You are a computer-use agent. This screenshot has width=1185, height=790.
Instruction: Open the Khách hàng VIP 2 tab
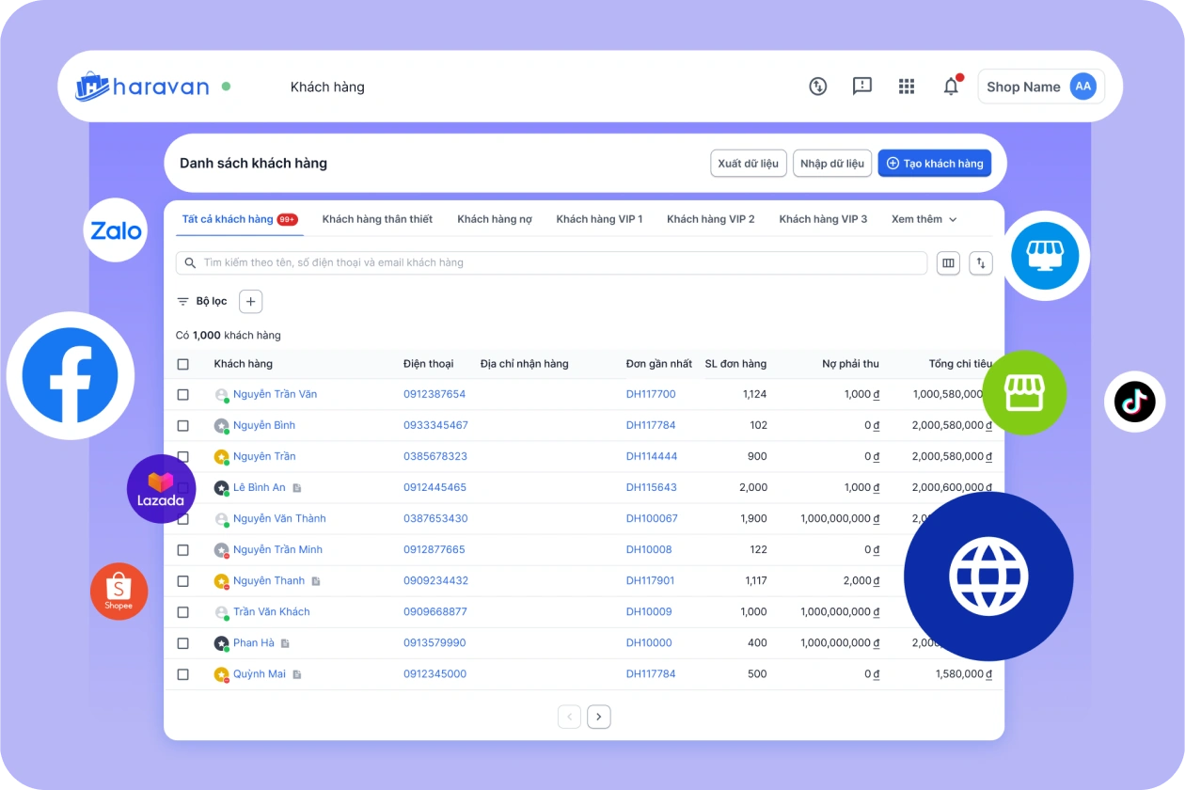710,219
